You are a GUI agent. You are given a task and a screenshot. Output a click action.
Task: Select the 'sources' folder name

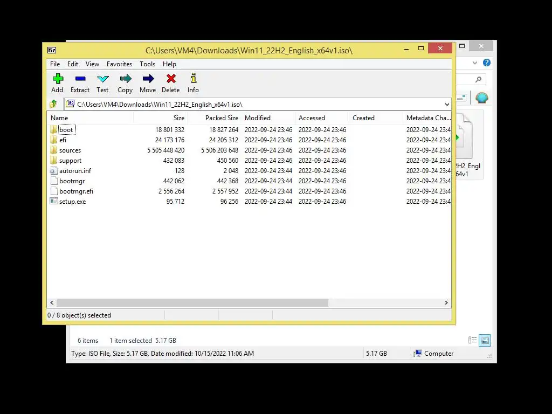click(70, 150)
